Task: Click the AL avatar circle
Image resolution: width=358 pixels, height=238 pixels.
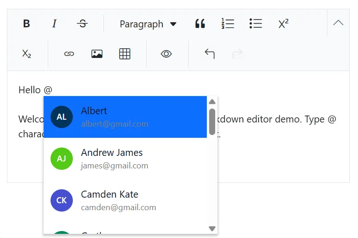Action: coord(62,117)
